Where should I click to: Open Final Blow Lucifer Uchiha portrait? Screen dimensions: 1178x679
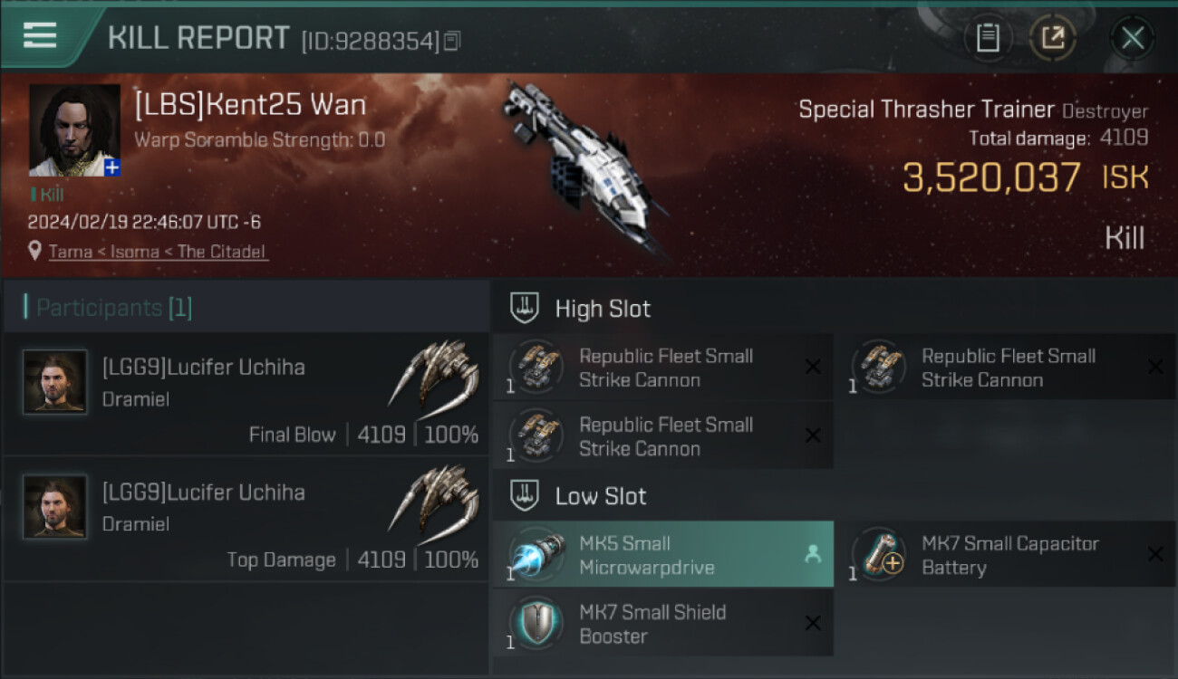tap(55, 382)
